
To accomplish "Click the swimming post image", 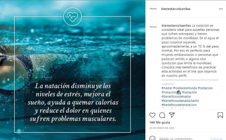I will (x=73, y=70).
